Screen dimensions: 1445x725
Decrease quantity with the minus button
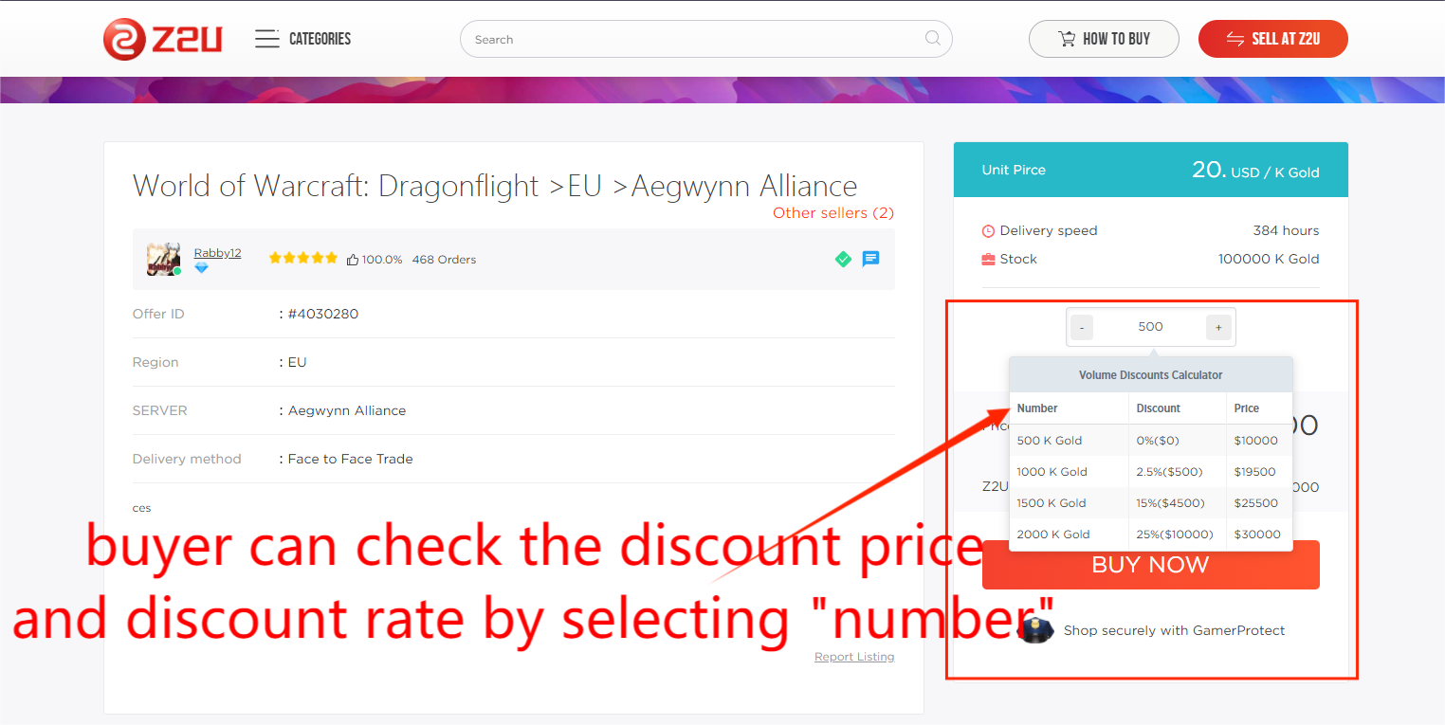pyautogui.click(x=1082, y=327)
